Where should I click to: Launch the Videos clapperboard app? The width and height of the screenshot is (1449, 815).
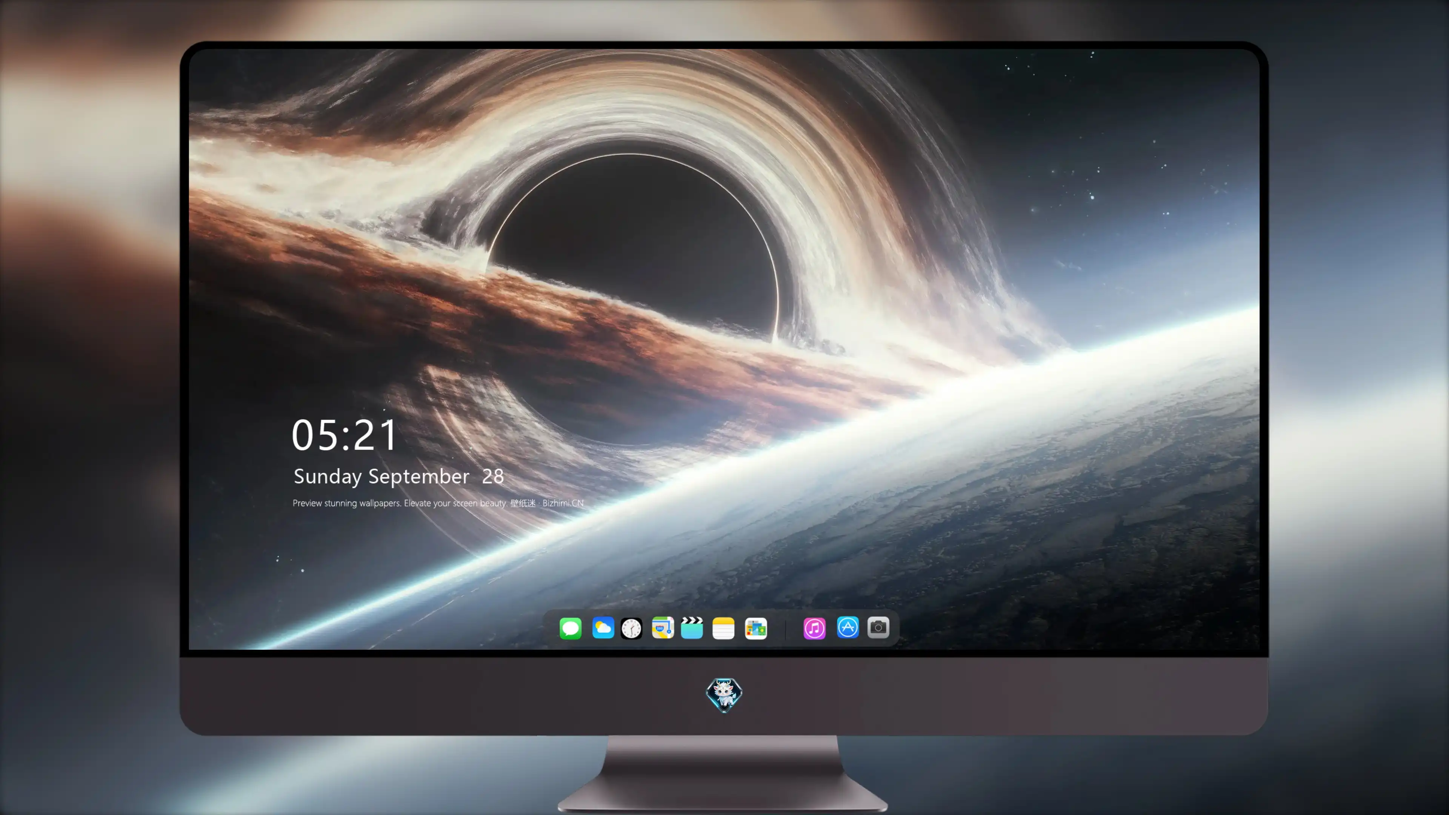tap(692, 628)
